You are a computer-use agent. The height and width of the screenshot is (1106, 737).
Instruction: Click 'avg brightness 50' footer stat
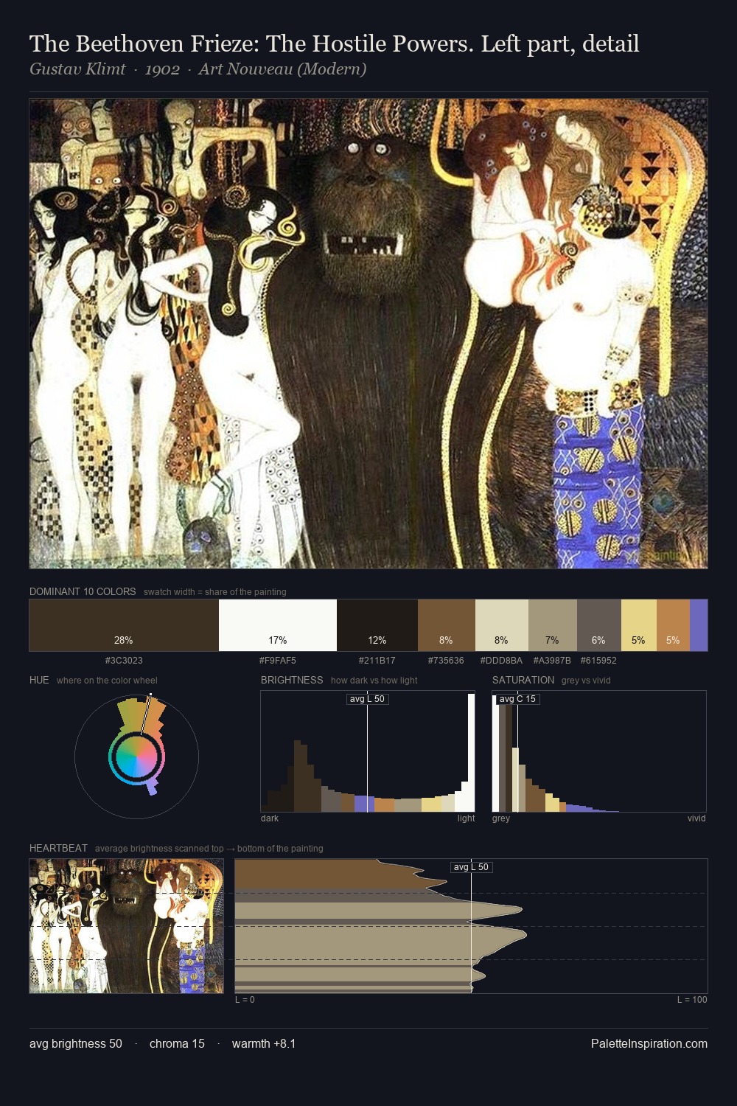(76, 1043)
